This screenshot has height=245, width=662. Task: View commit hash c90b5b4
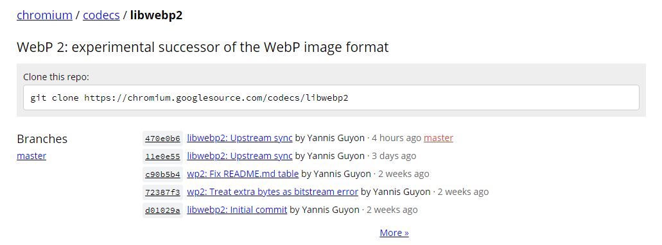point(162,174)
